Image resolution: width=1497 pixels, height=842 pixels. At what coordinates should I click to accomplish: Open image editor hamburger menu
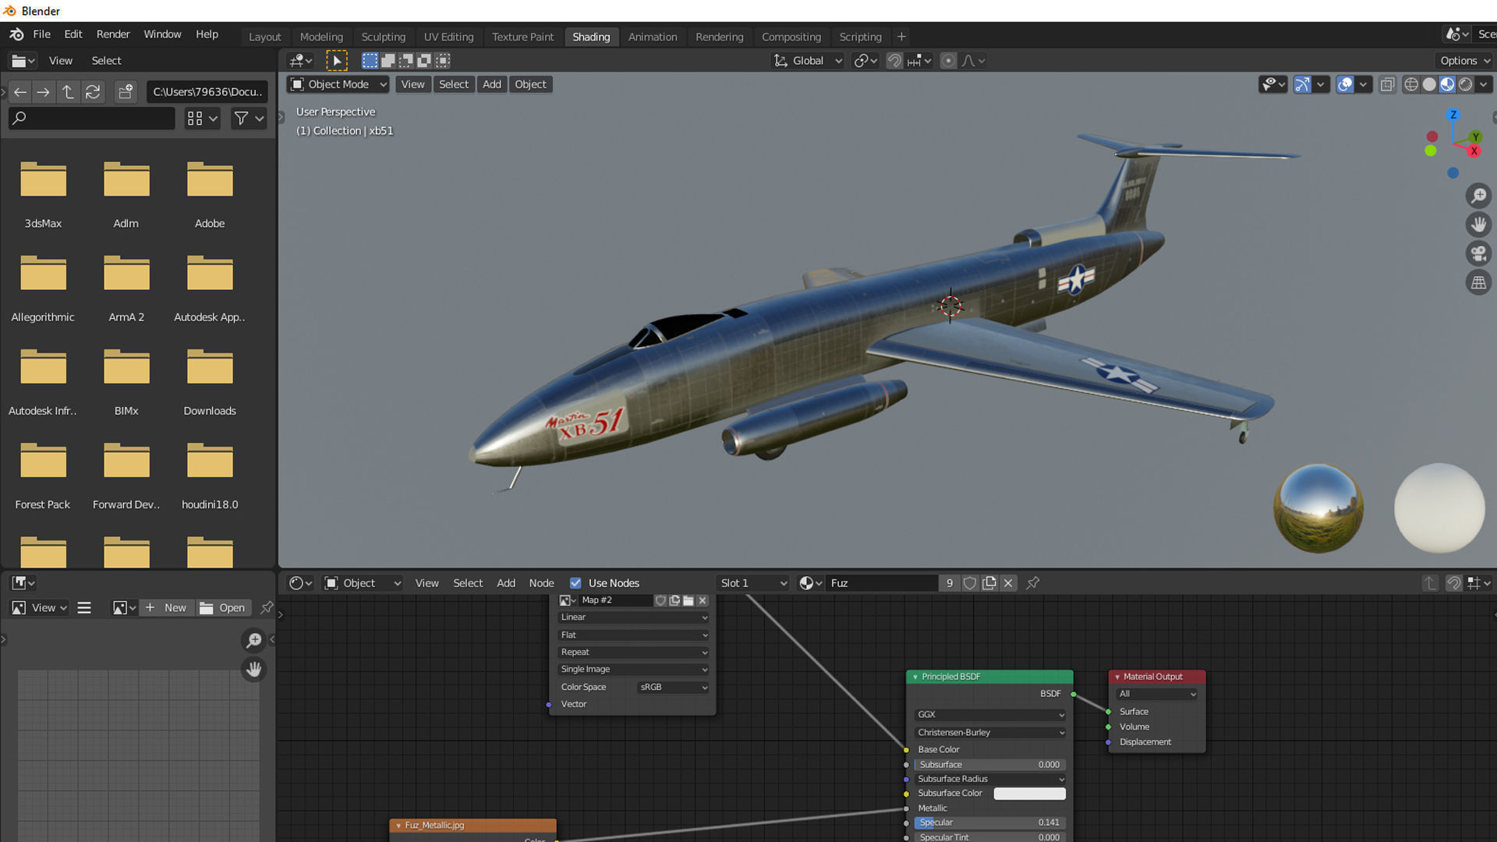[84, 608]
